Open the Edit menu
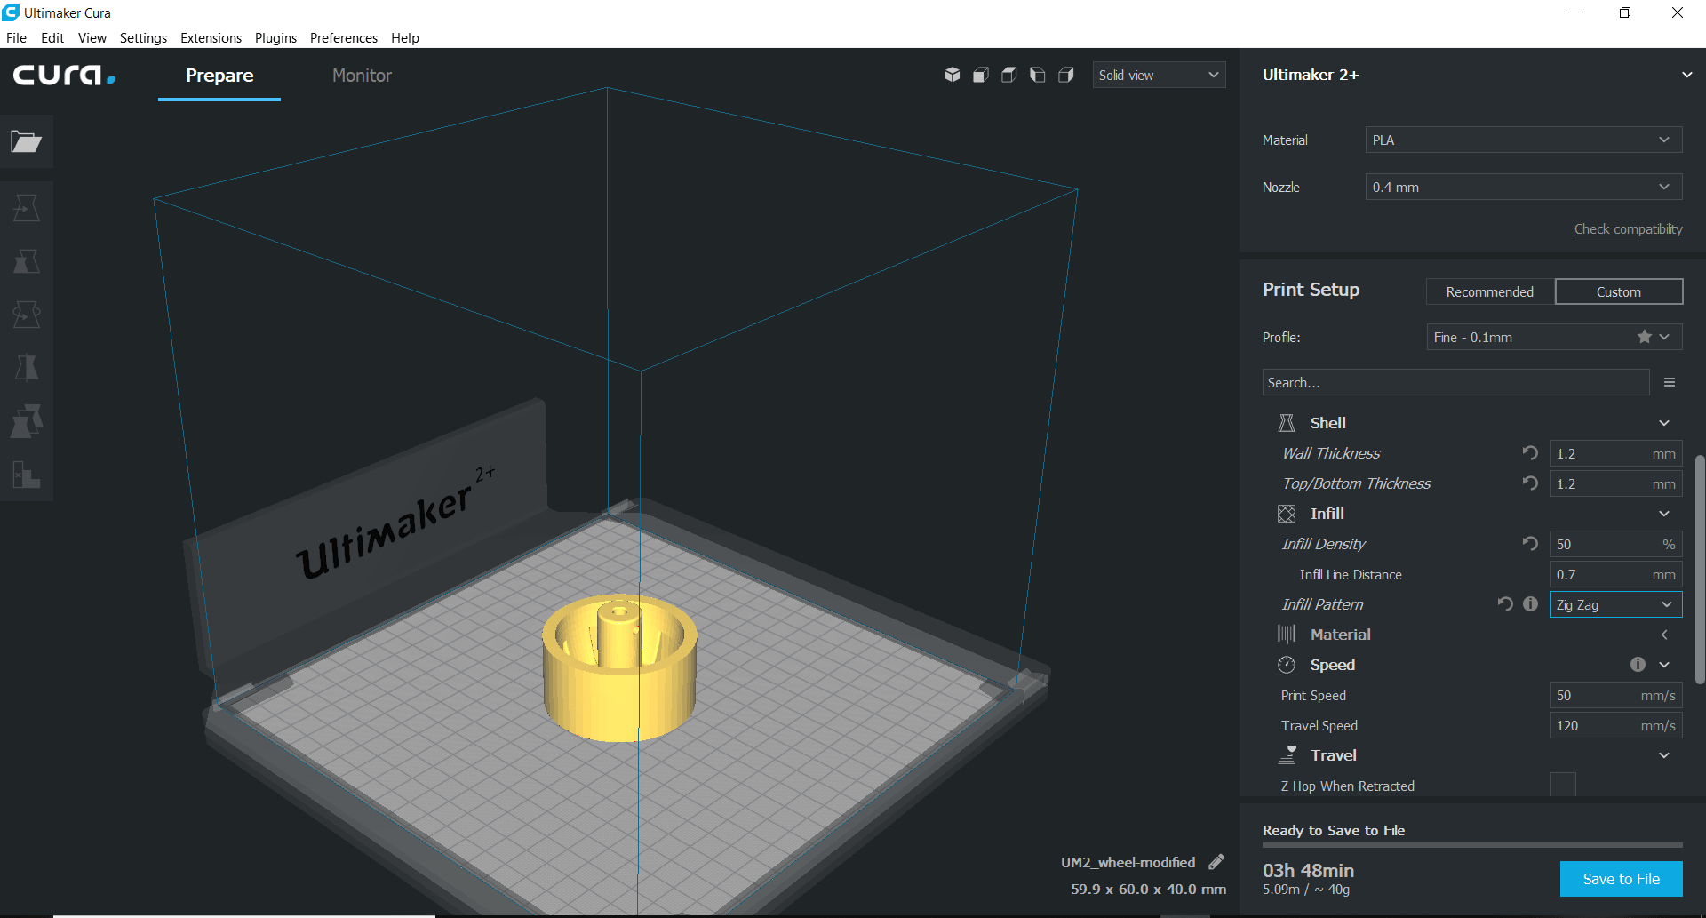The width and height of the screenshot is (1706, 918). point(52,37)
